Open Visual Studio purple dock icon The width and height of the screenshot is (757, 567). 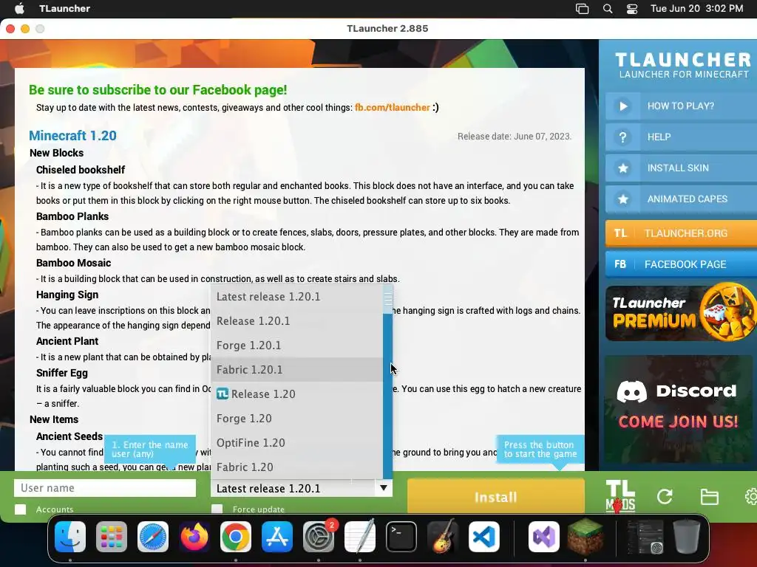click(544, 537)
